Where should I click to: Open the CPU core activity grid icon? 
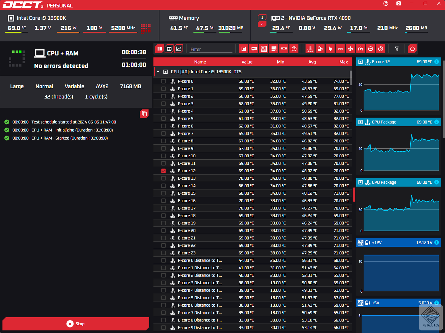[146, 29]
